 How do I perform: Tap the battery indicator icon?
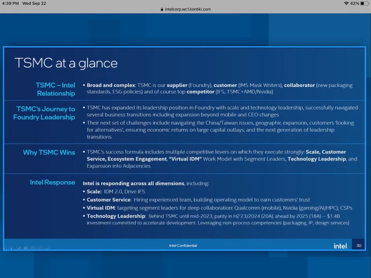364,3
